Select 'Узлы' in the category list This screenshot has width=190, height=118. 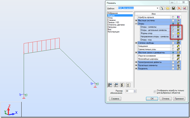(110, 18)
